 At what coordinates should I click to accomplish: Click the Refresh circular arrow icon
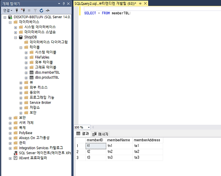[x=41, y=10]
